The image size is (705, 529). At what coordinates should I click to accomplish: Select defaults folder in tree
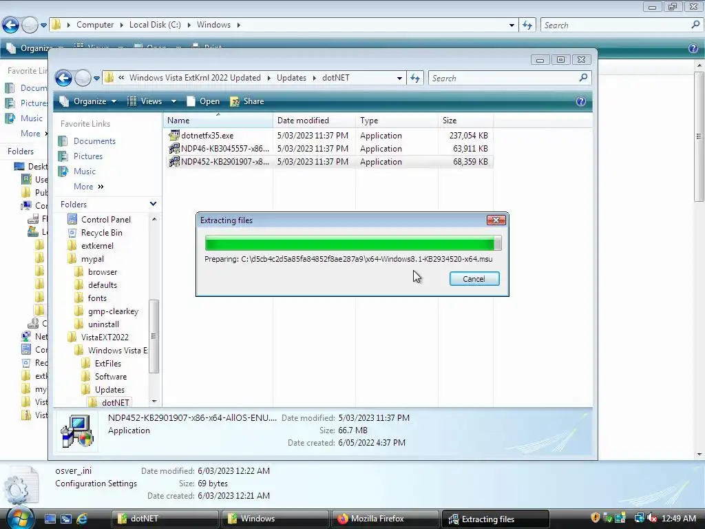click(103, 284)
